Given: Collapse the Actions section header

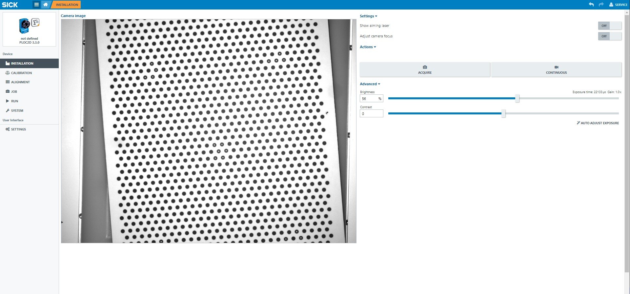Looking at the screenshot, I should [x=368, y=47].
